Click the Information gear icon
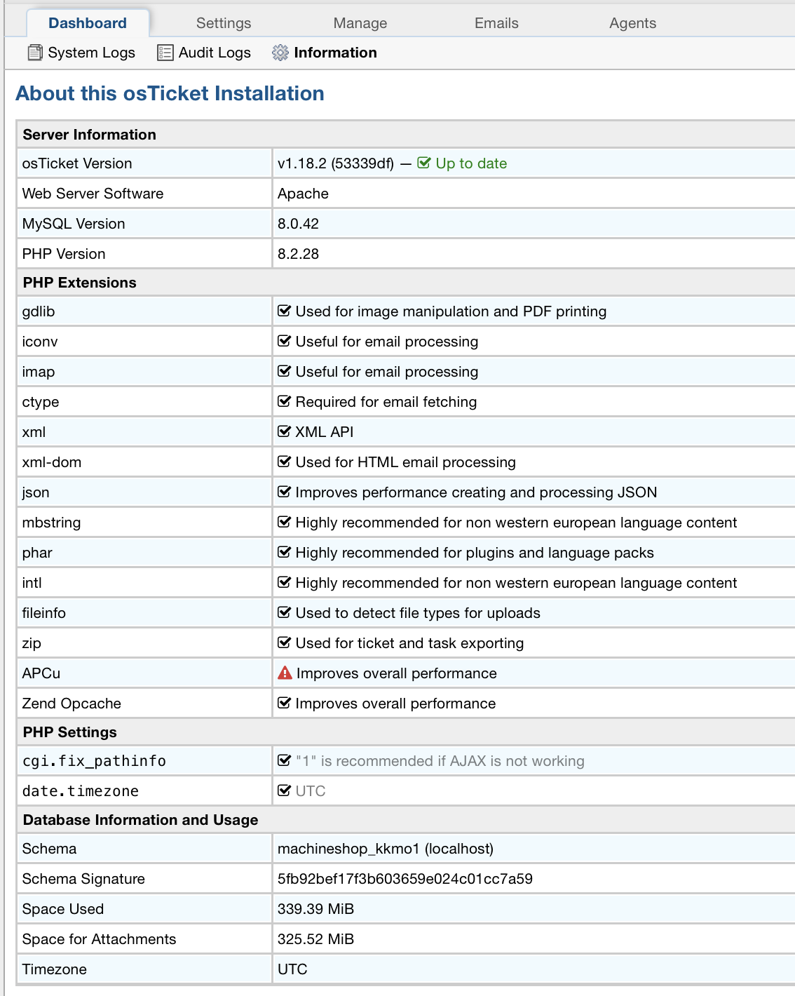Screen dimensions: 795x996 click(x=280, y=53)
